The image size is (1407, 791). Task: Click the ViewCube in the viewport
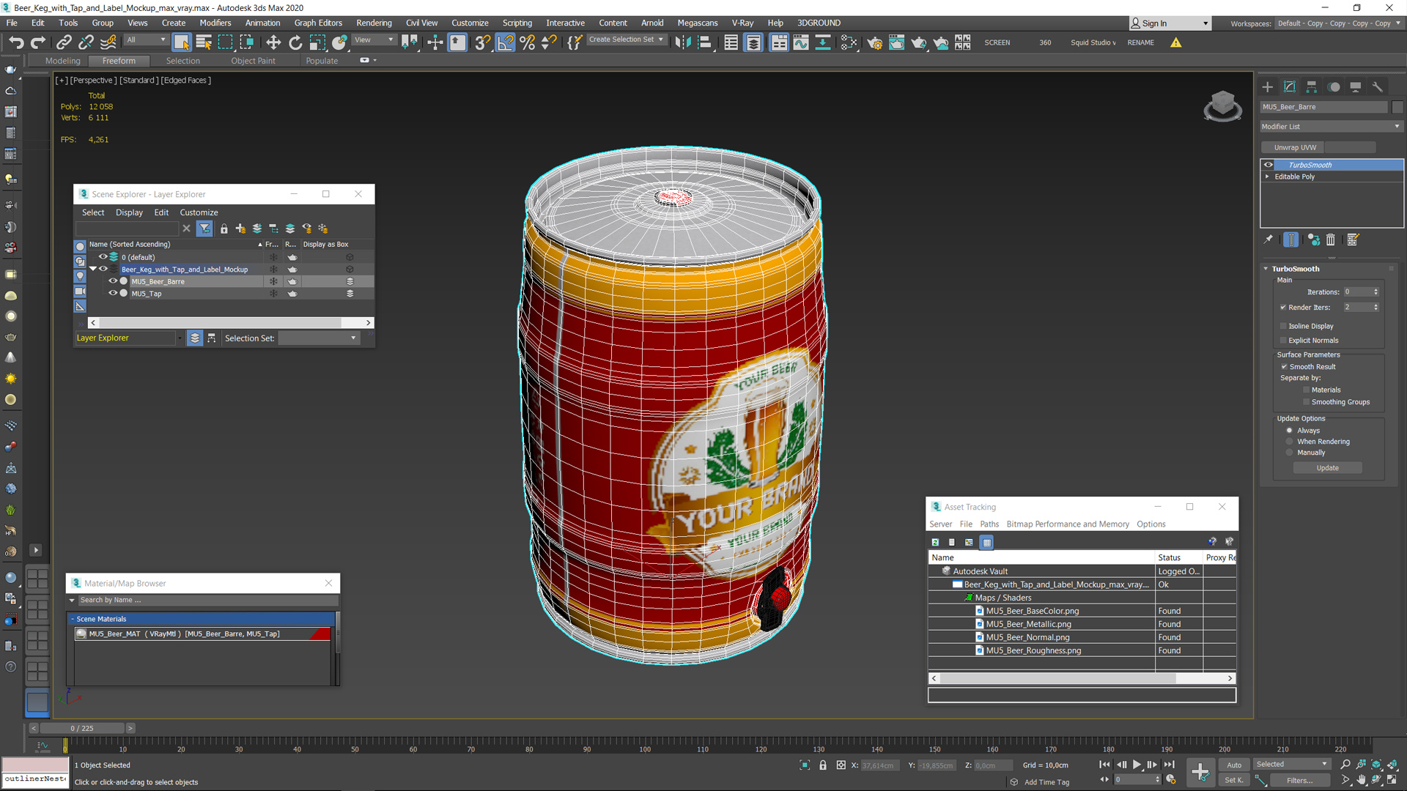click(1222, 106)
